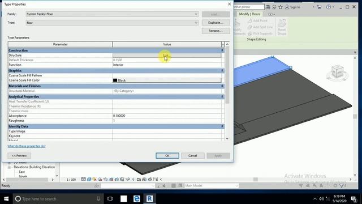Click Windows search box on taskbar
Viewport: 362px width, 204px height.
click(58, 199)
